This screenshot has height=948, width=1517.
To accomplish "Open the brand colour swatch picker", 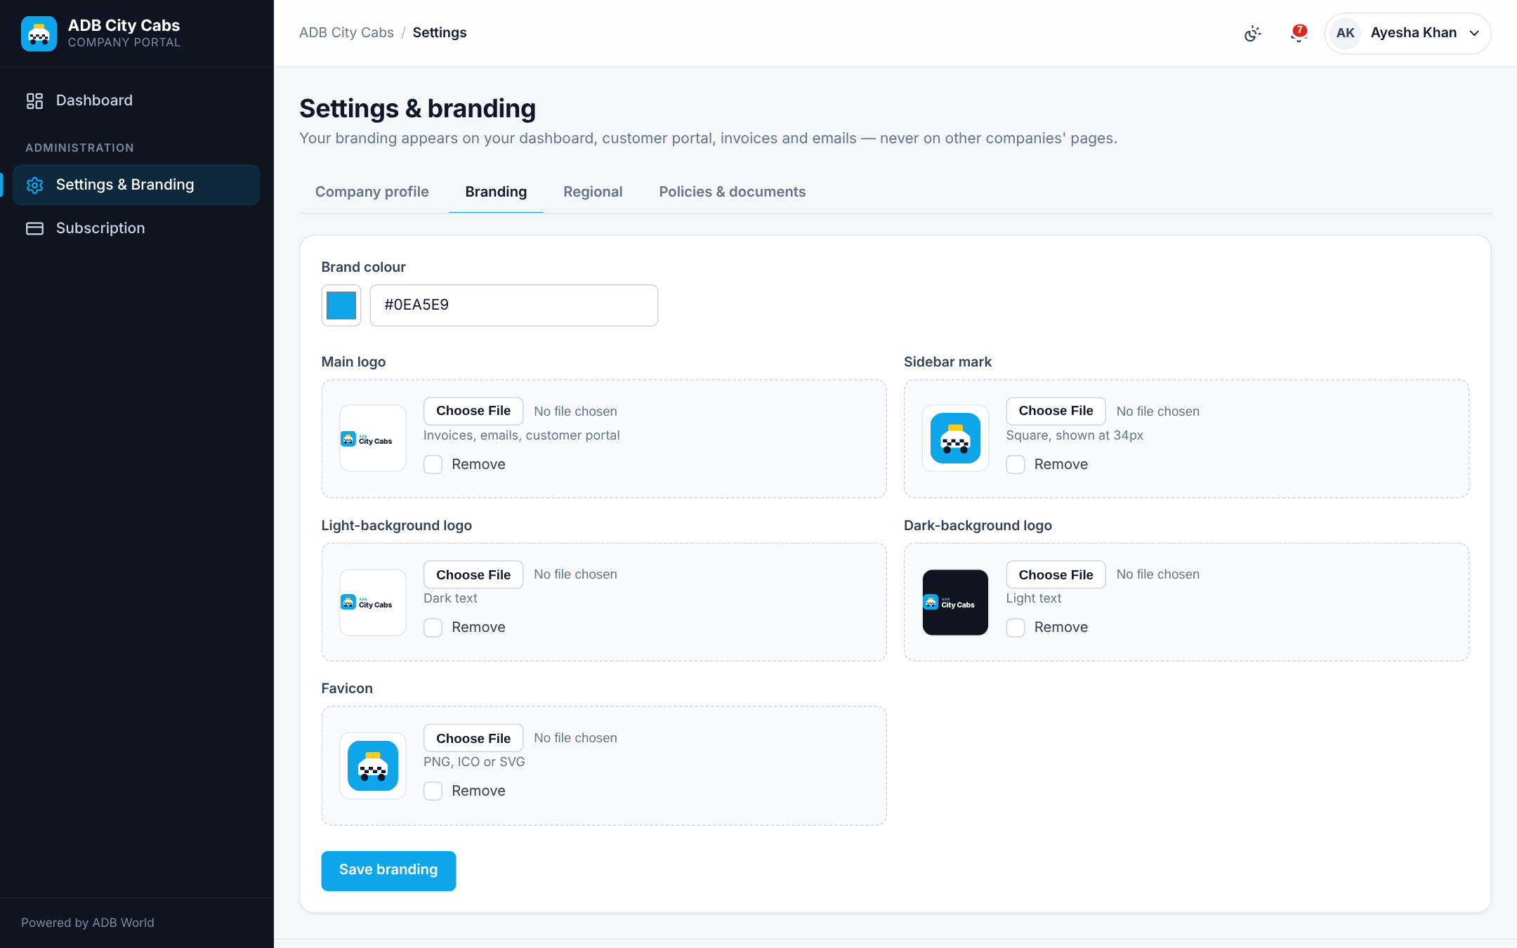I will [341, 305].
